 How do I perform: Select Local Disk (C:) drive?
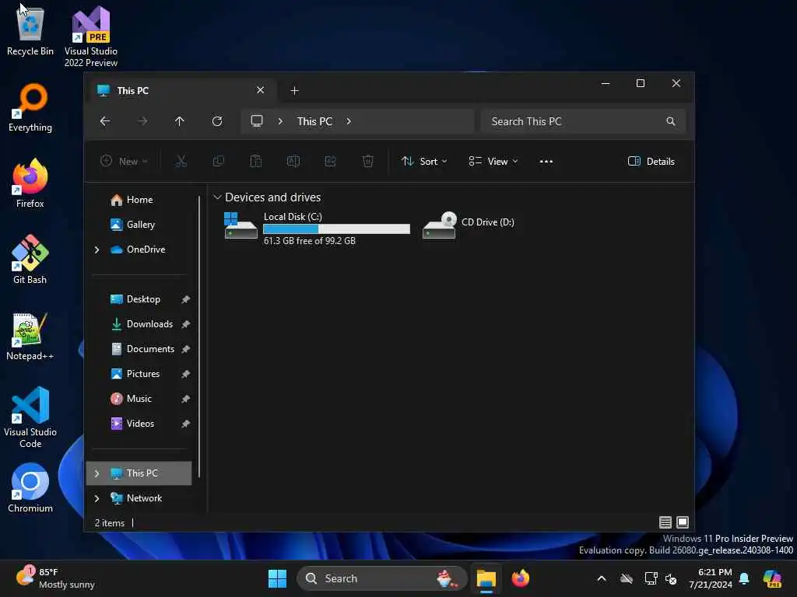318,229
